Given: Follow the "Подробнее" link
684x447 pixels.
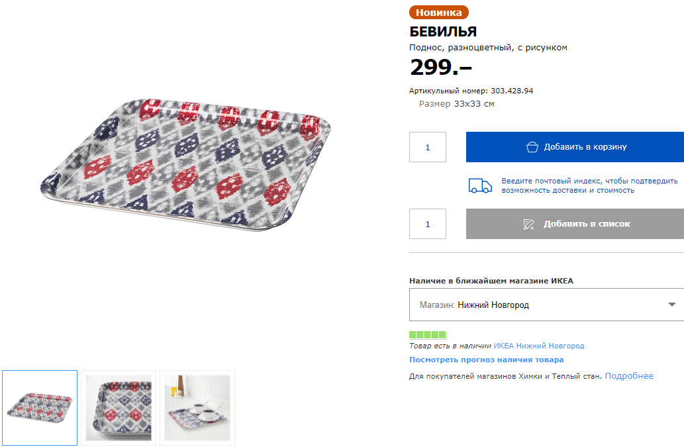Looking at the screenshot, I should pos(628,376).
